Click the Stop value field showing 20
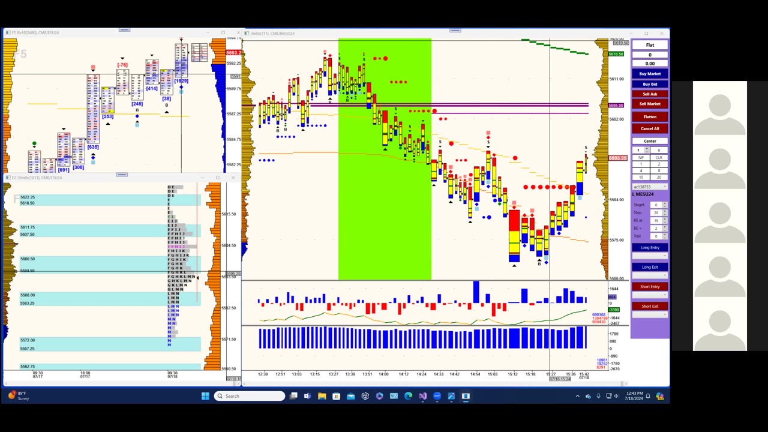This screenshot has height=432, width=768. click(656, 212)
